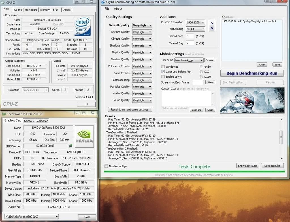Click the Crysis Benchmarking window title icon
290x222 pixels.
click(103, 2)
